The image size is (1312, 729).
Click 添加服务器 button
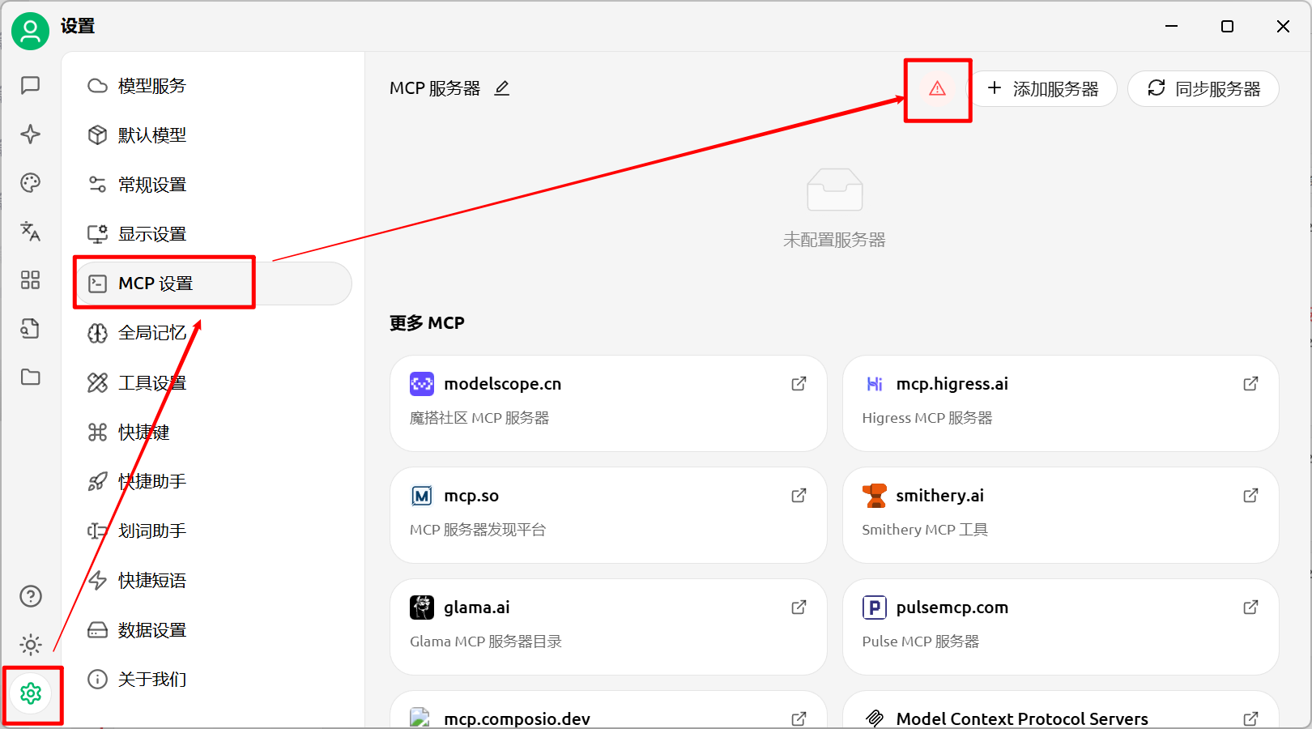[x=1043, y=89]
